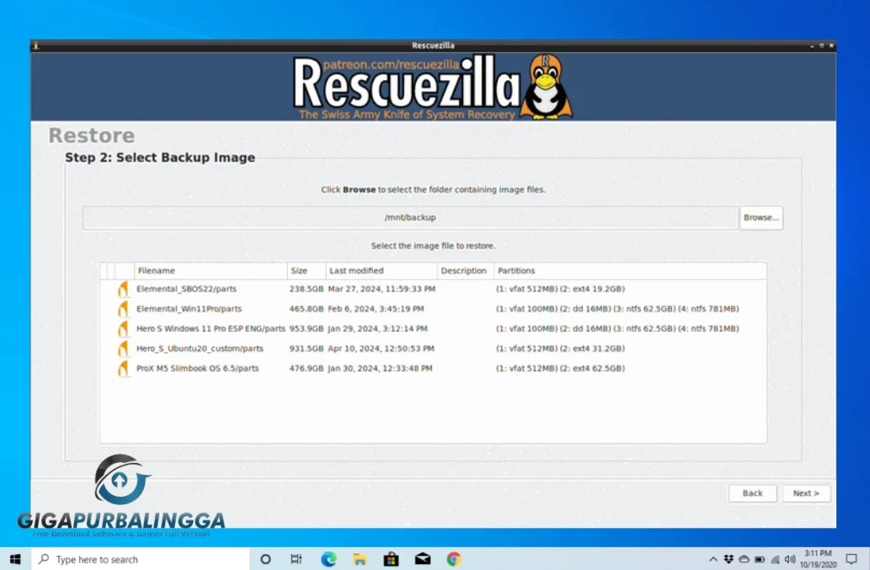Click the Browse... button
Screen dimensions: 870x570
(761, 217)
